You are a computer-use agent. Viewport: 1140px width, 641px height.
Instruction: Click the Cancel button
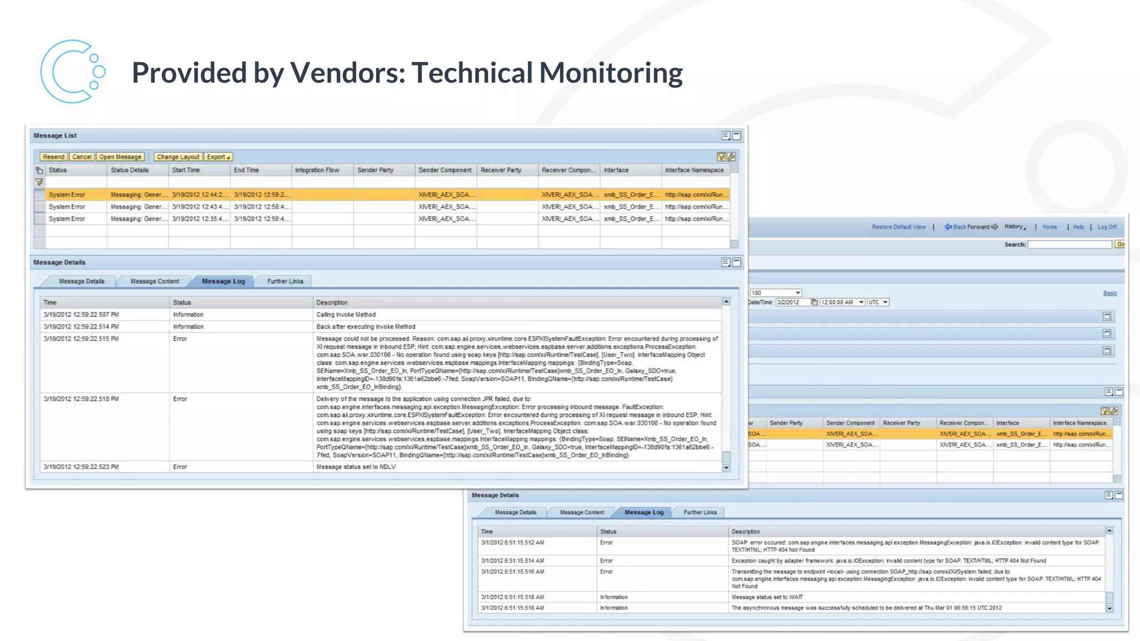(x=82, y=157)
